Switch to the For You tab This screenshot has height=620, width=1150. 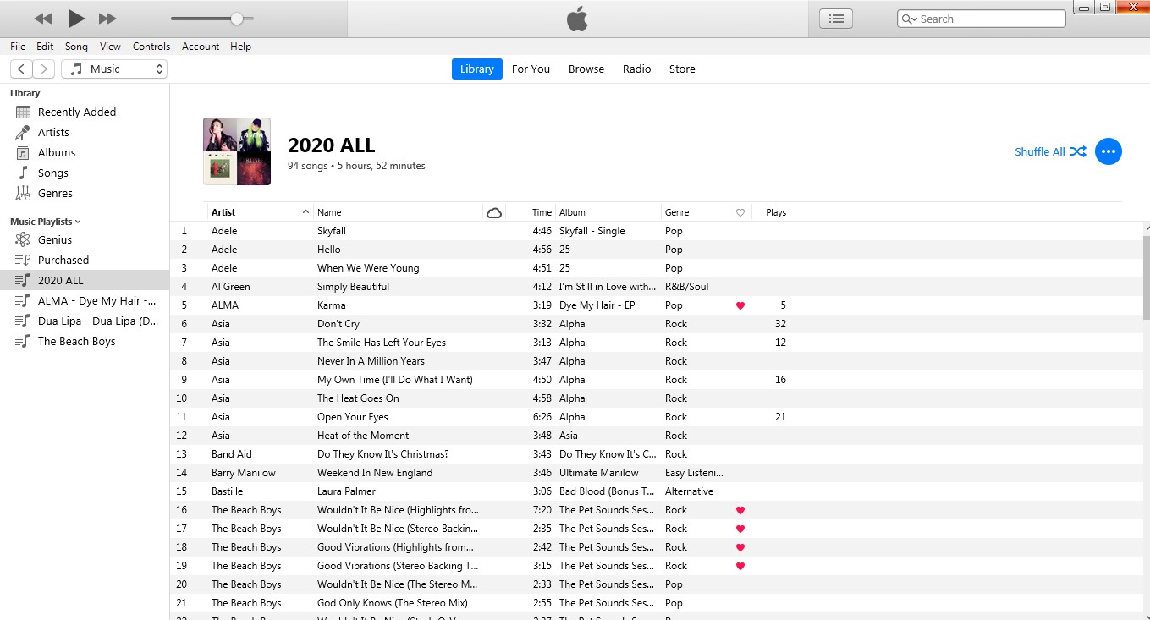[x=531, y=69]
